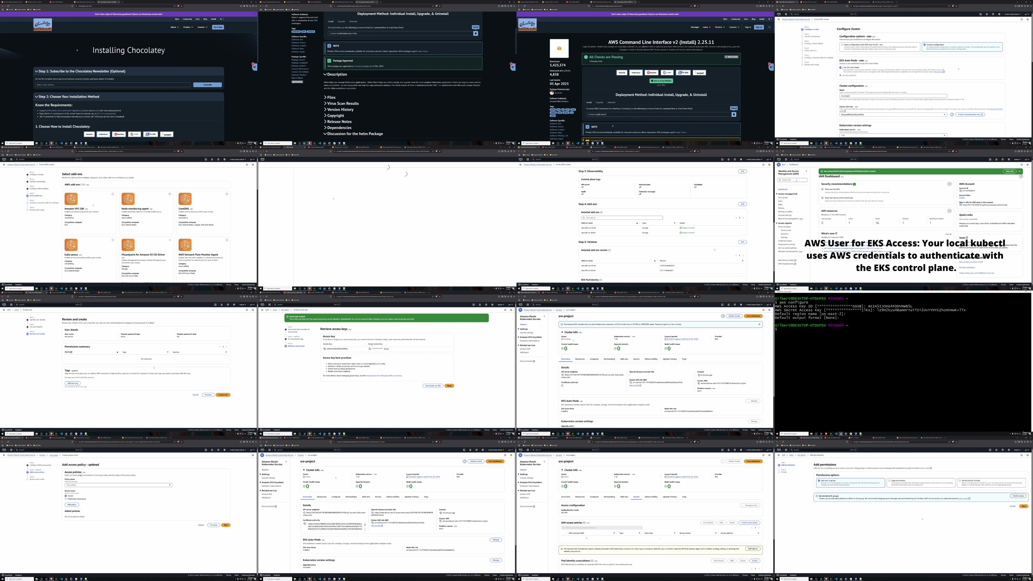Image resolution: width=1033 pixels, height=581 pixels.
Task: Collapse Step 1 Subscribe to Newsletter section
Action: pyautogui.click(x=80, y=71)
